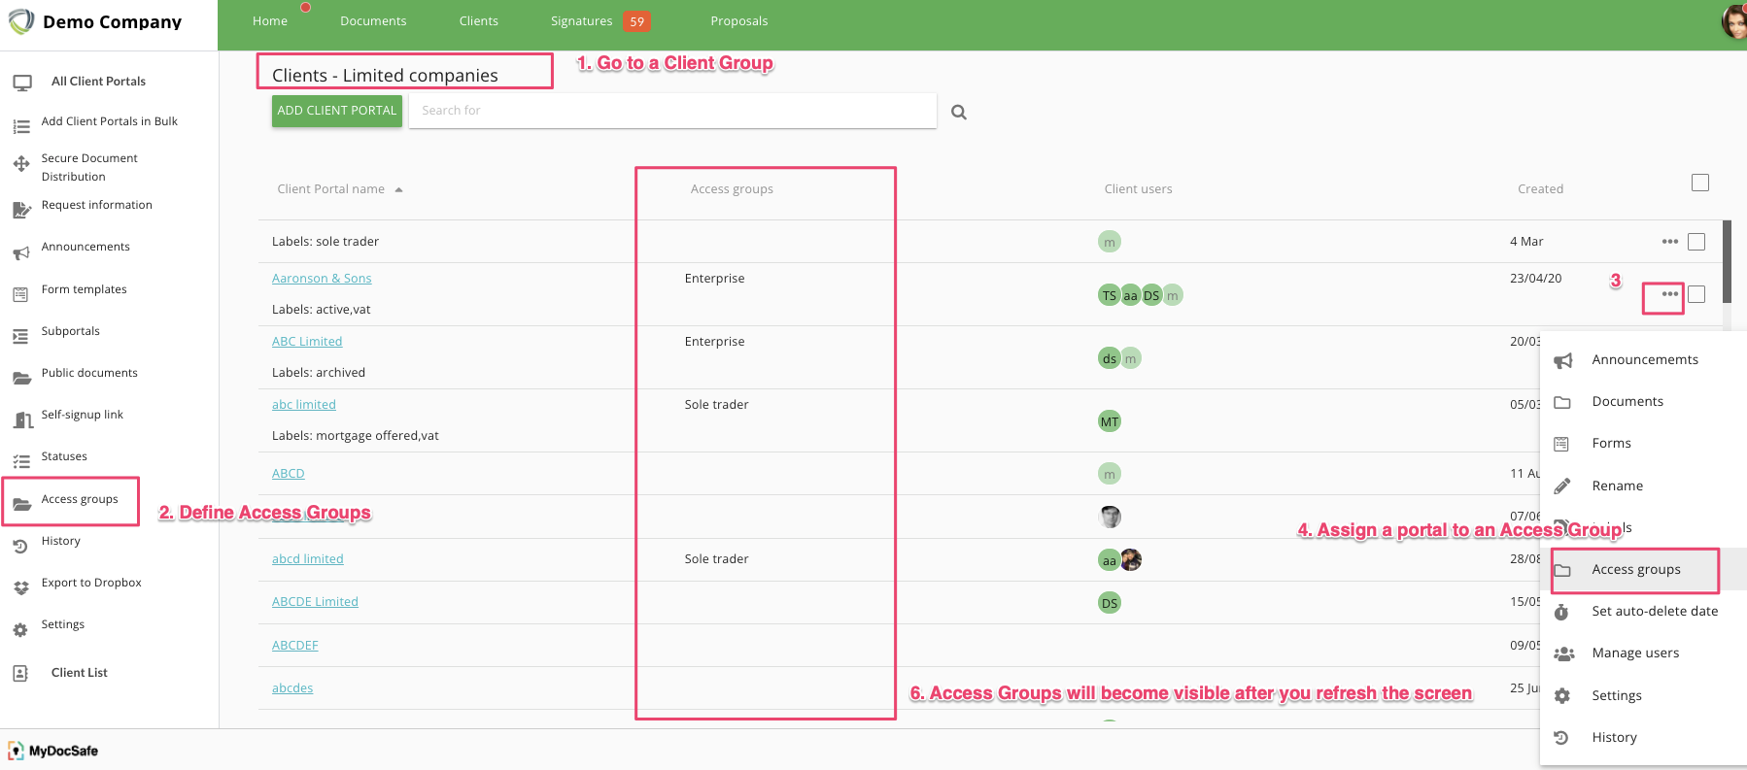The height and width of the screenshot is (770, 1747).
Task: Sort by Client Portal name arrow
Action: pyautogui.click(x=398, y=189)
